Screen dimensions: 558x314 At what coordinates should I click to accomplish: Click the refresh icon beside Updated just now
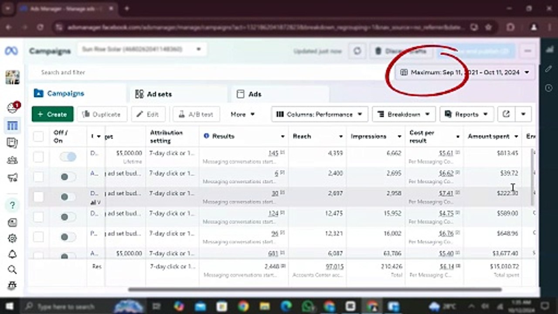[x=357, y=51]
